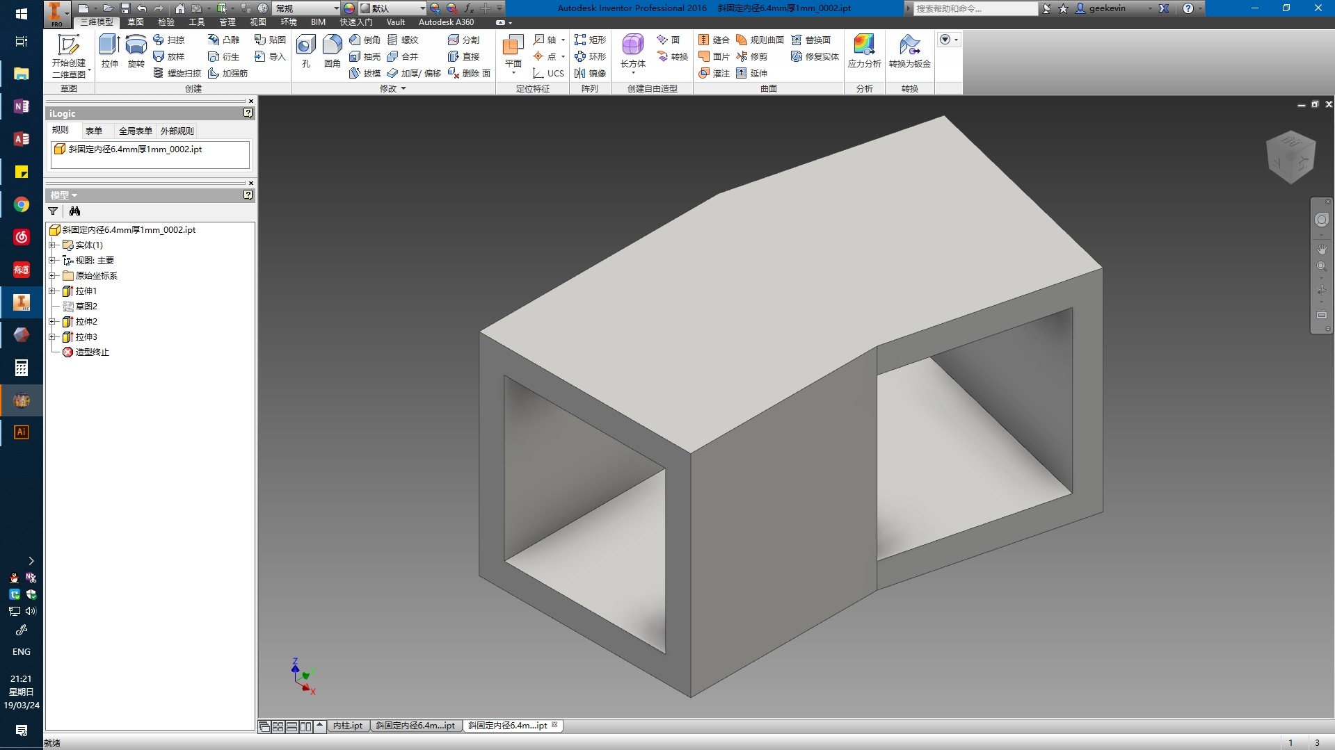The image size is (1335, 750).
Task: Switch to the 内柱.ipt document tab
Action: pos(348,726)
